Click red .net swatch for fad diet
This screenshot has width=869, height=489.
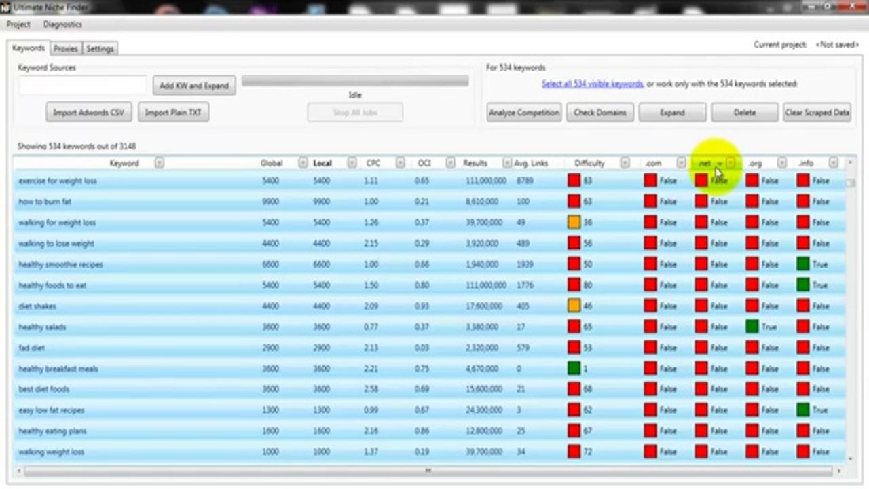(701, 348)
